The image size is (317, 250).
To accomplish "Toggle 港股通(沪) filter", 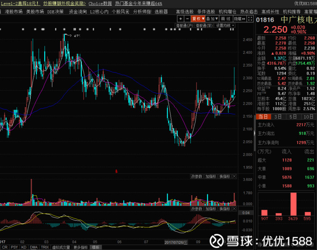I will coord(184,25).
